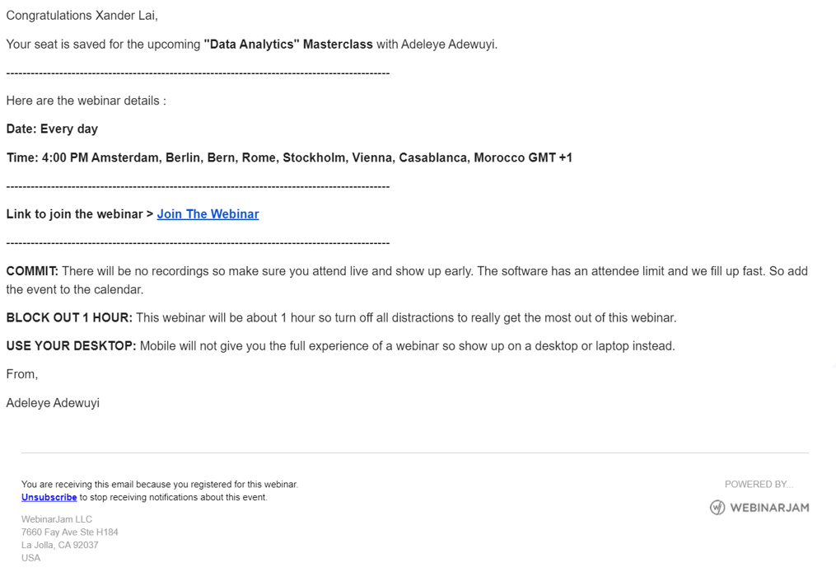The width and height of the screenshot is (836, 577).
Task: Click the WEBINARJAM brand name text
Action: pyautogui.click(x=769, y=508)
